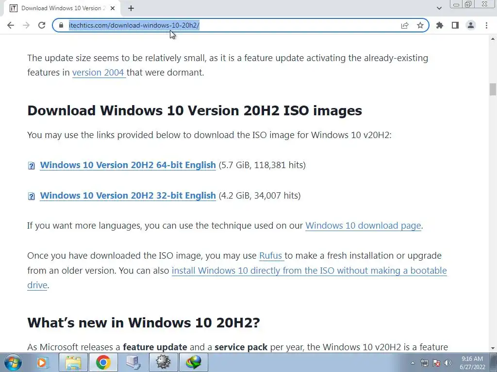Toggle the browser side panel
This screenshot has height=372, width=497.
[x=455, y=25]
